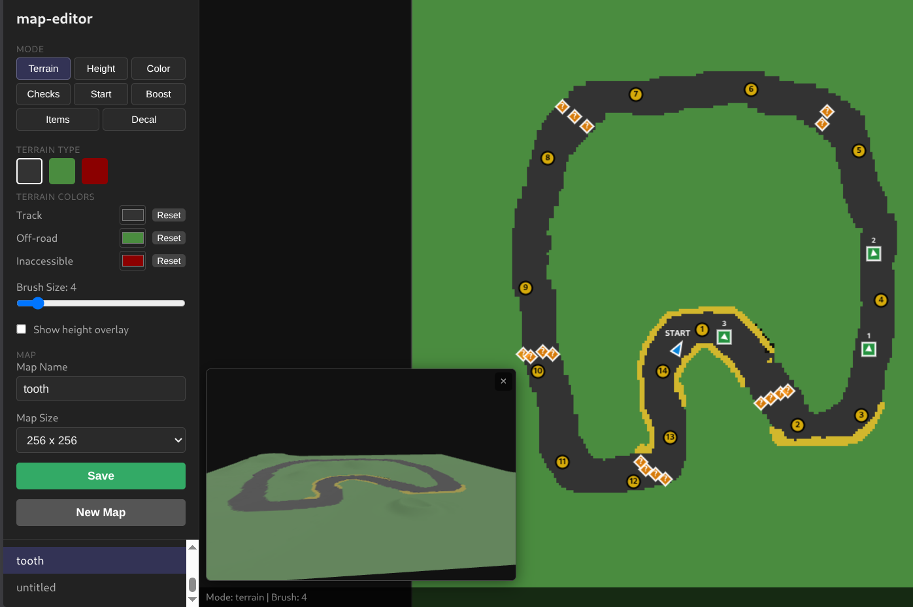Activate the Items placement mode

[57, 119]
